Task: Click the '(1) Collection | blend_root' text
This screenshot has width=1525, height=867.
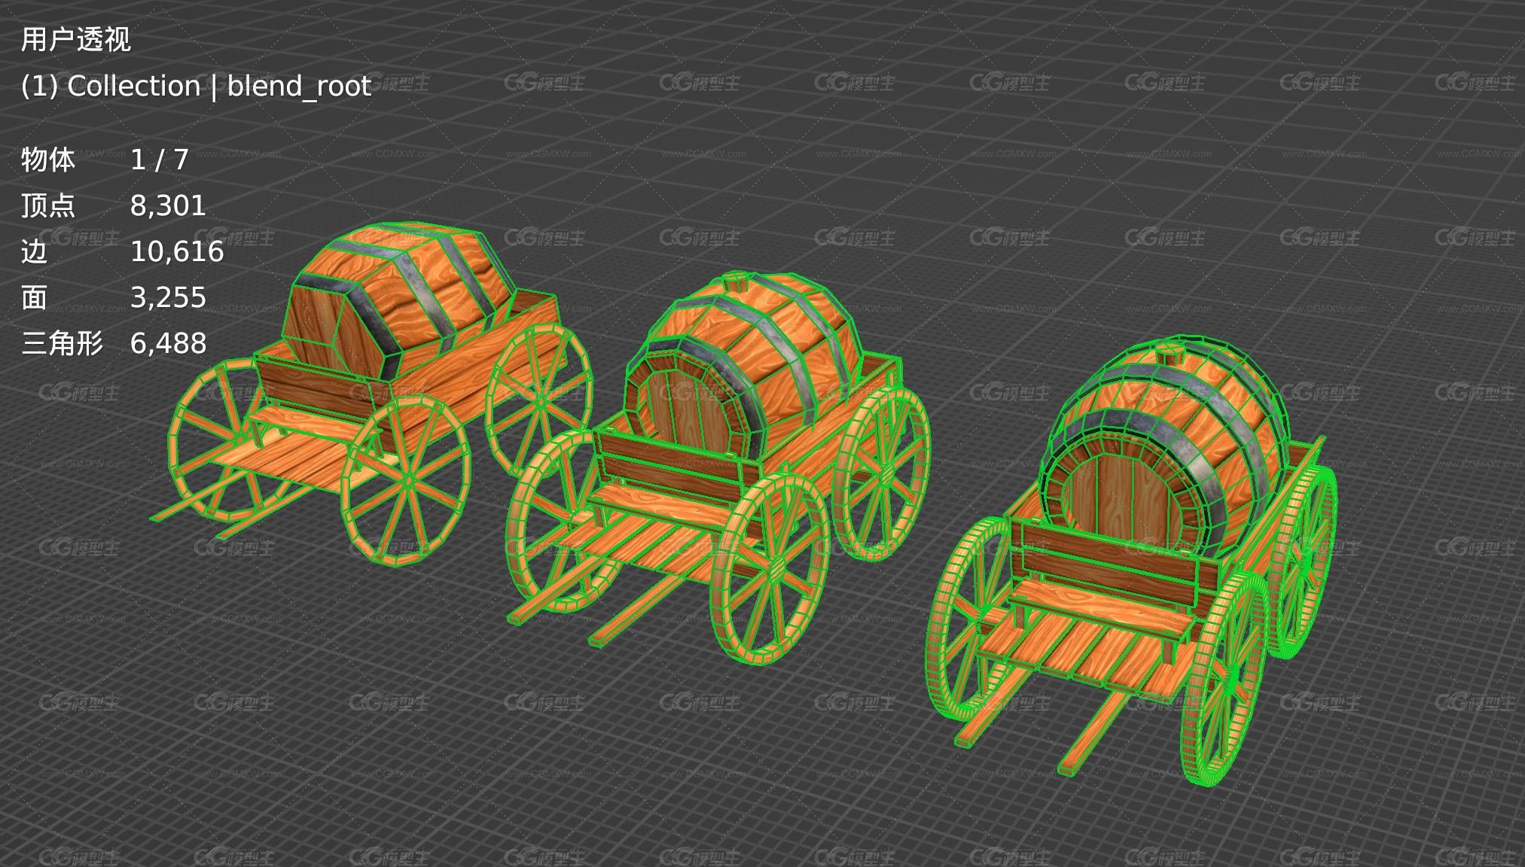Action: point(196,87)
